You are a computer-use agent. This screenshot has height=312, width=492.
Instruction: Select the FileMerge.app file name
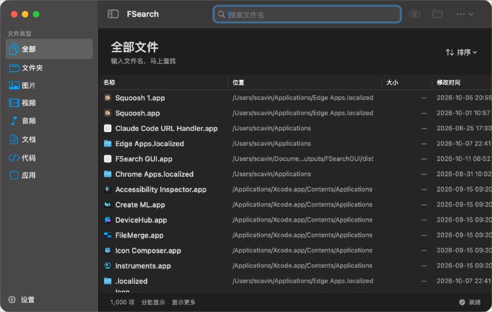[140, 235]
